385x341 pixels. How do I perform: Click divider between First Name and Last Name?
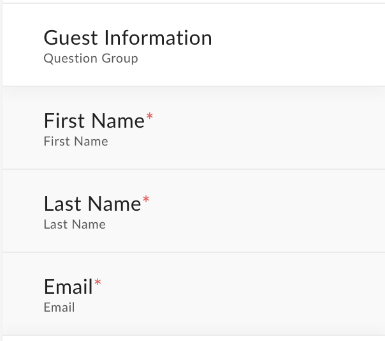[x=194, y=169]
